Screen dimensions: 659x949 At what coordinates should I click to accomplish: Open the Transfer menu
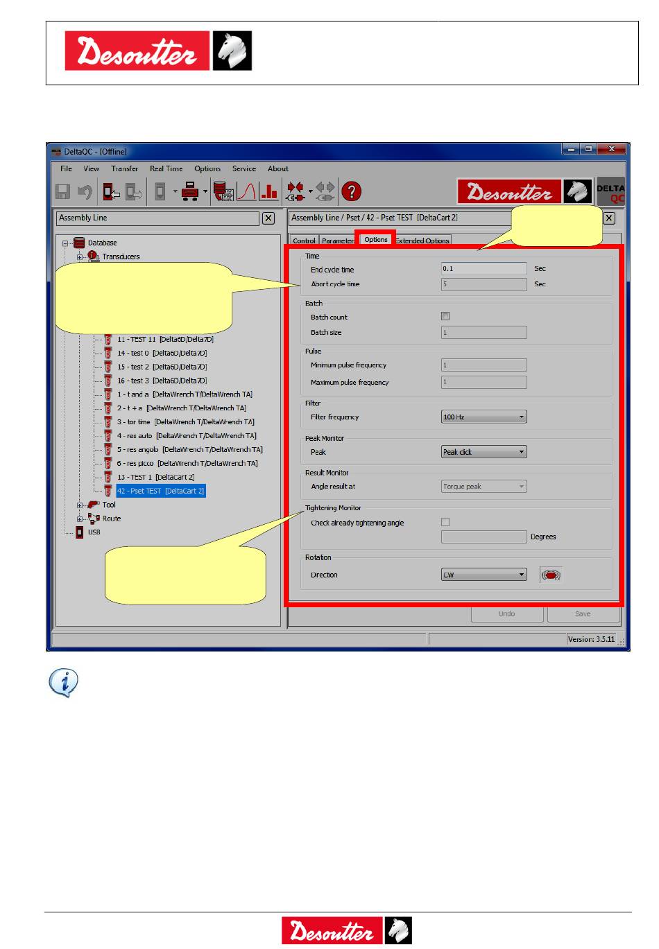pyautogui.click(x=125, y=168)
